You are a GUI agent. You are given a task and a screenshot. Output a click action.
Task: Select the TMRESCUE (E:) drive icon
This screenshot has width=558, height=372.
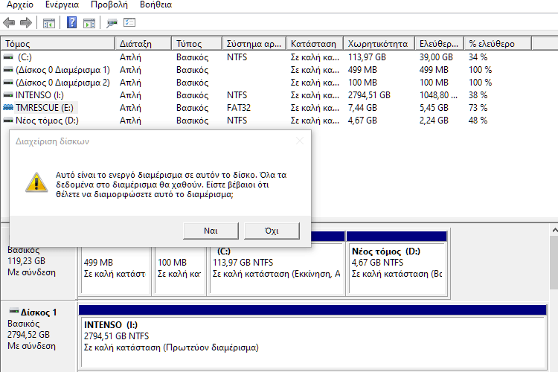point(8,107)
